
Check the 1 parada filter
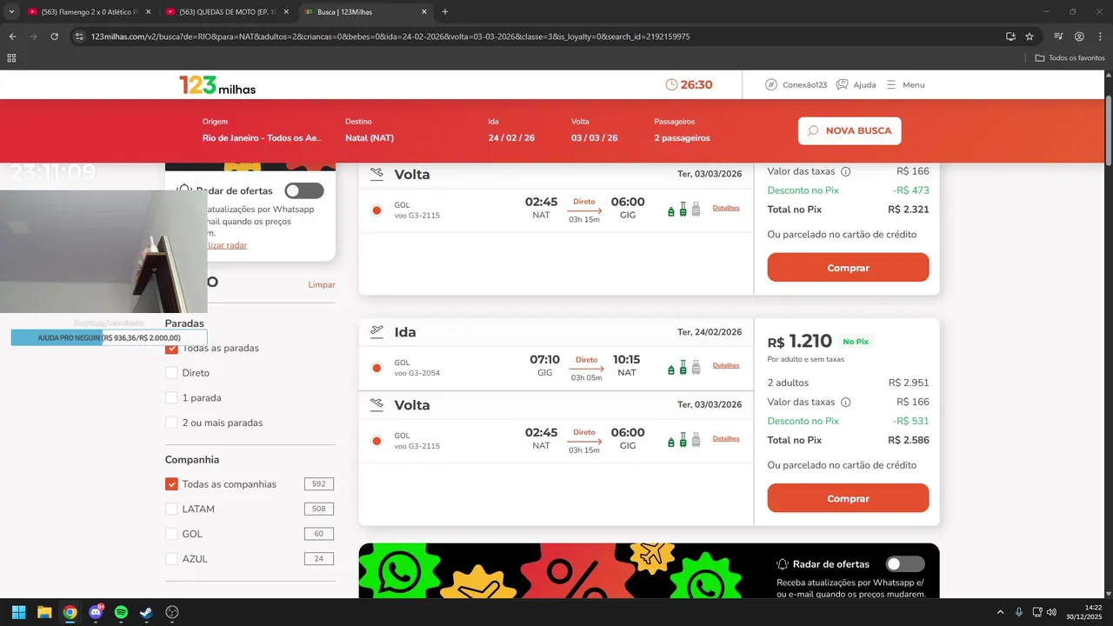[171, 398]
